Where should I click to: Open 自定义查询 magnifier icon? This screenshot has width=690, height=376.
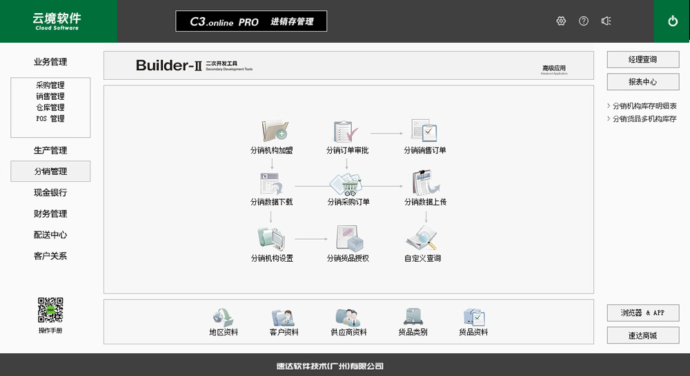click(x=422, y=238)
